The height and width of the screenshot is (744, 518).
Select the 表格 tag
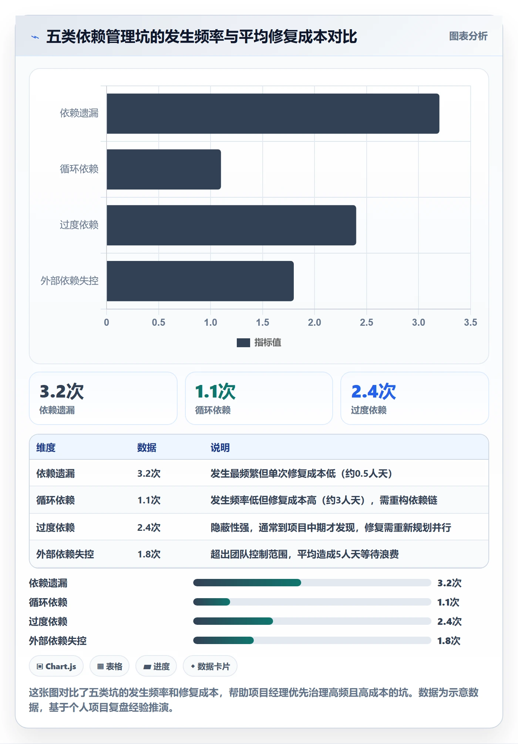110,666
